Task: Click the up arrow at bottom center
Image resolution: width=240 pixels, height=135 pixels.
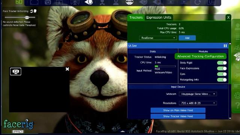Action: pos(123,131)
